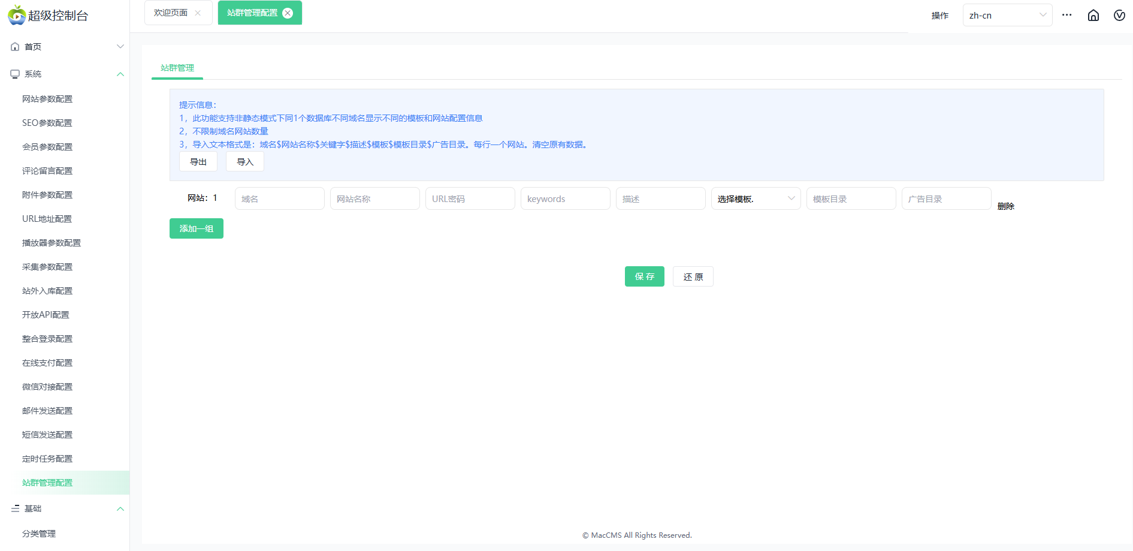Image resolution: width=1133 pixels, height=551 pixels.
Task: Click the 导入 import button
Action: pyautogui.click(x=245, y=162)
